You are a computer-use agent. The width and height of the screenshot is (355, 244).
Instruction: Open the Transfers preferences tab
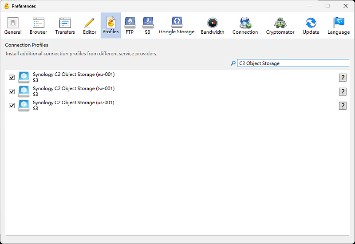coord(65,26)
